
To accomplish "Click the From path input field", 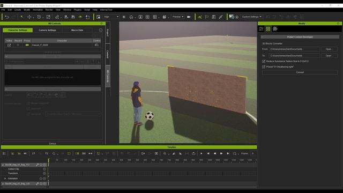I will pos(294,49).
